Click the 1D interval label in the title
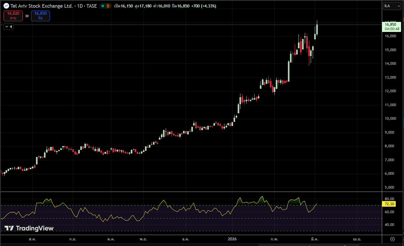This screenshot has height=246, width=404. coord(80,6)
